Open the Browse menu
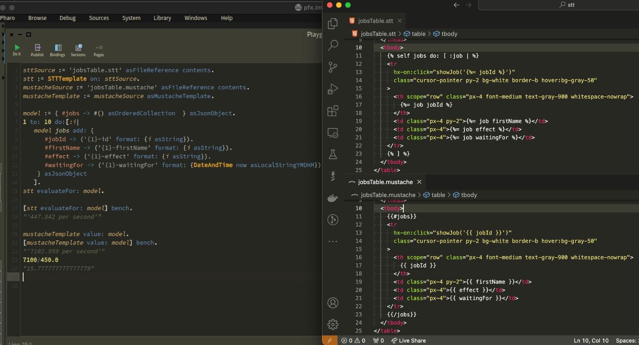 coord(38,18)
